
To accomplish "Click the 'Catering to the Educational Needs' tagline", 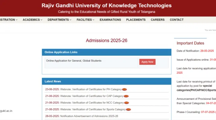I will click(x=106, y=12).
